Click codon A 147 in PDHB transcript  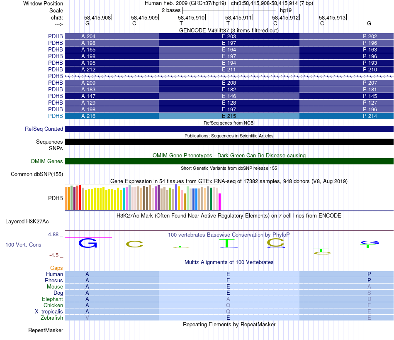pos(88,96)
